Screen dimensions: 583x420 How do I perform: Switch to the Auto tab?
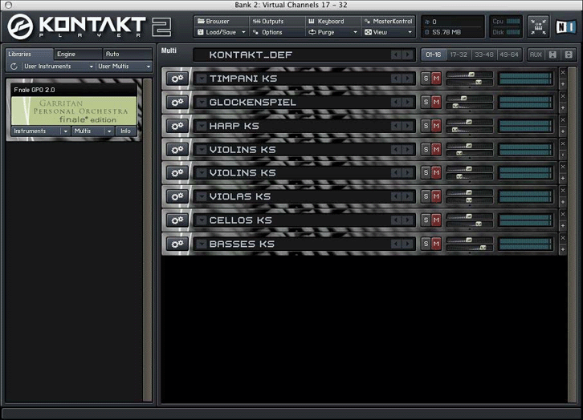tap(128, 55)
